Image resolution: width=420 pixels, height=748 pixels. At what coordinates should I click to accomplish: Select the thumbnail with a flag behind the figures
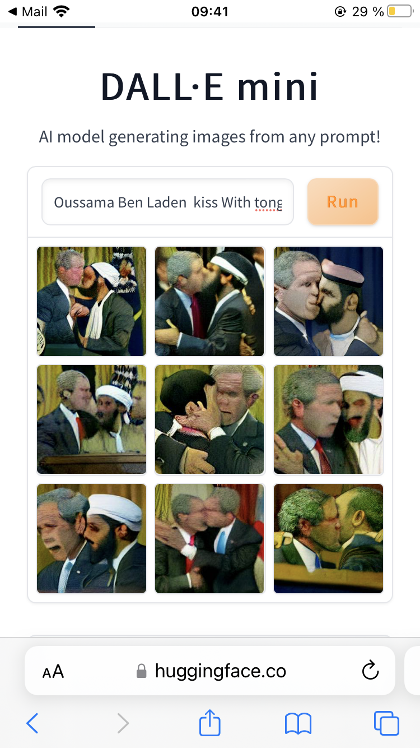(91, 301)
